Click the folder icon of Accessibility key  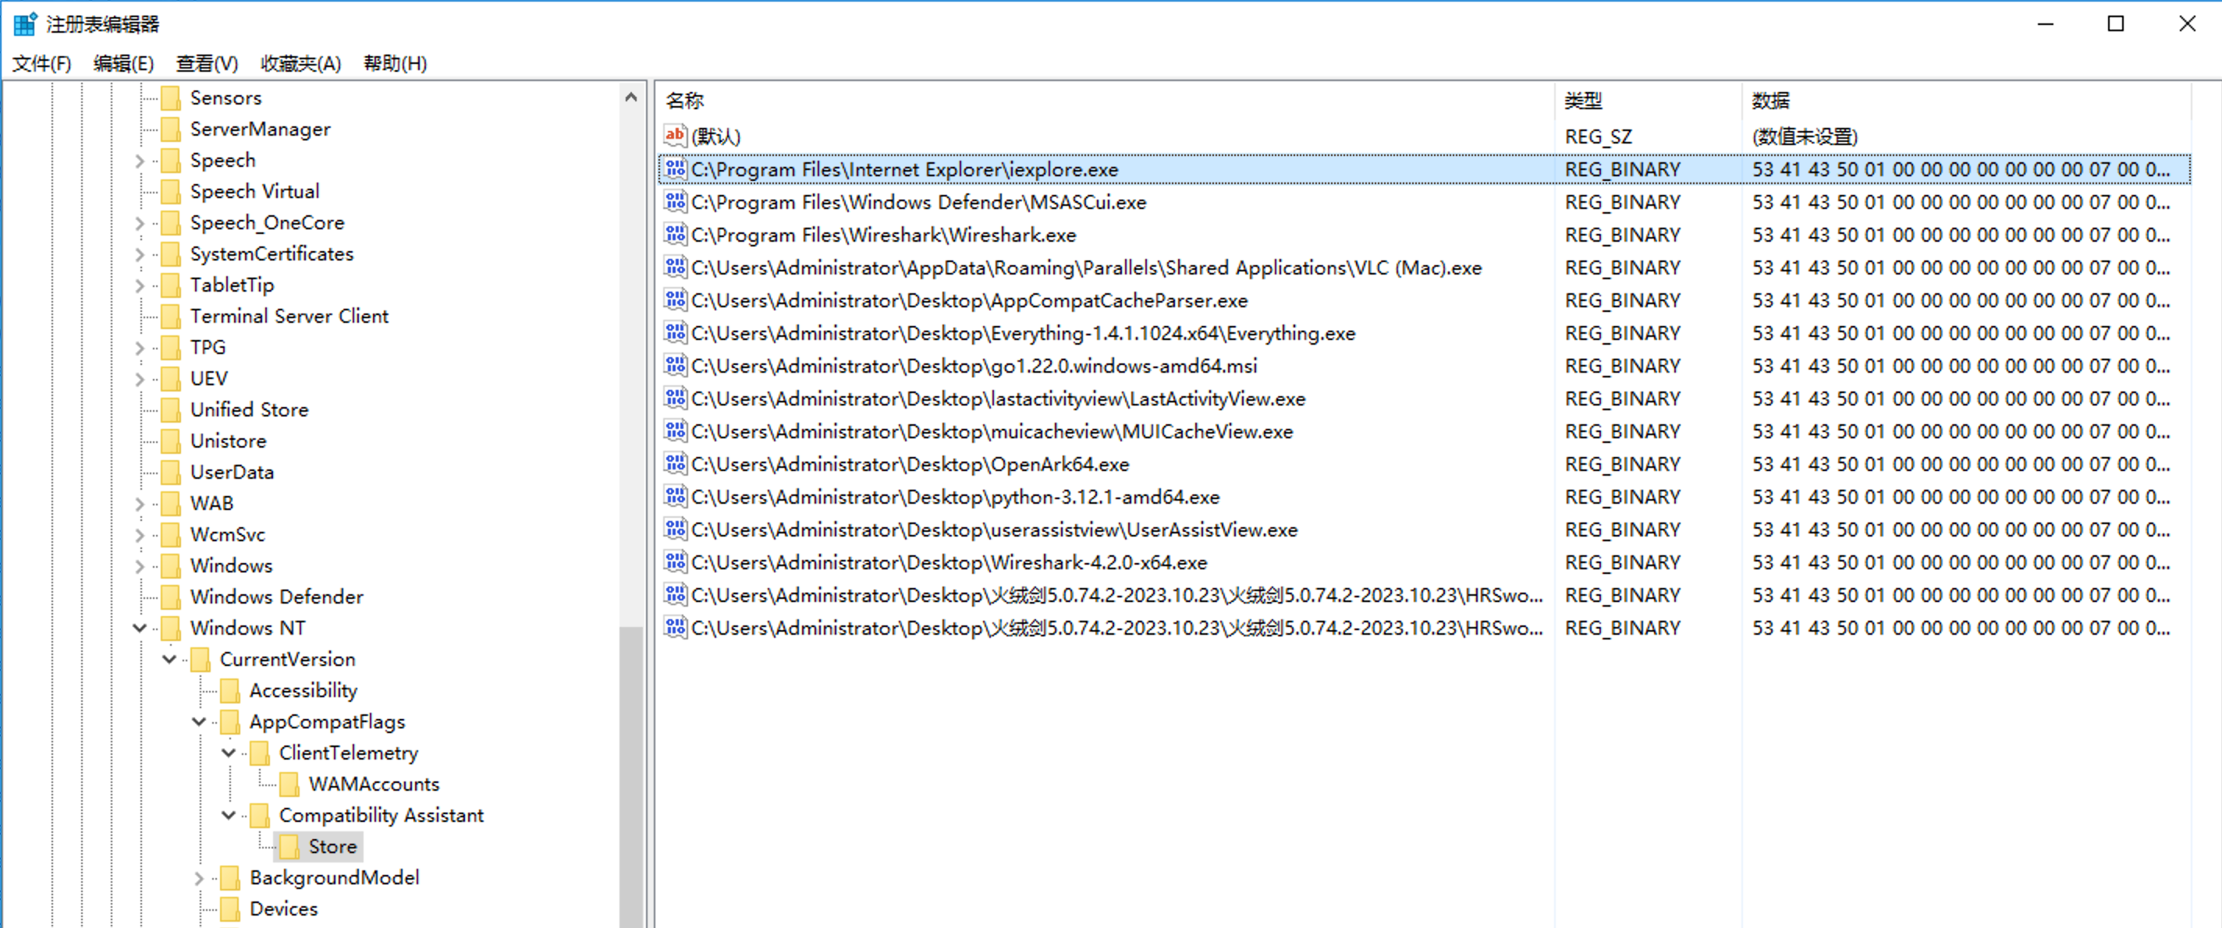pos(230,691)
